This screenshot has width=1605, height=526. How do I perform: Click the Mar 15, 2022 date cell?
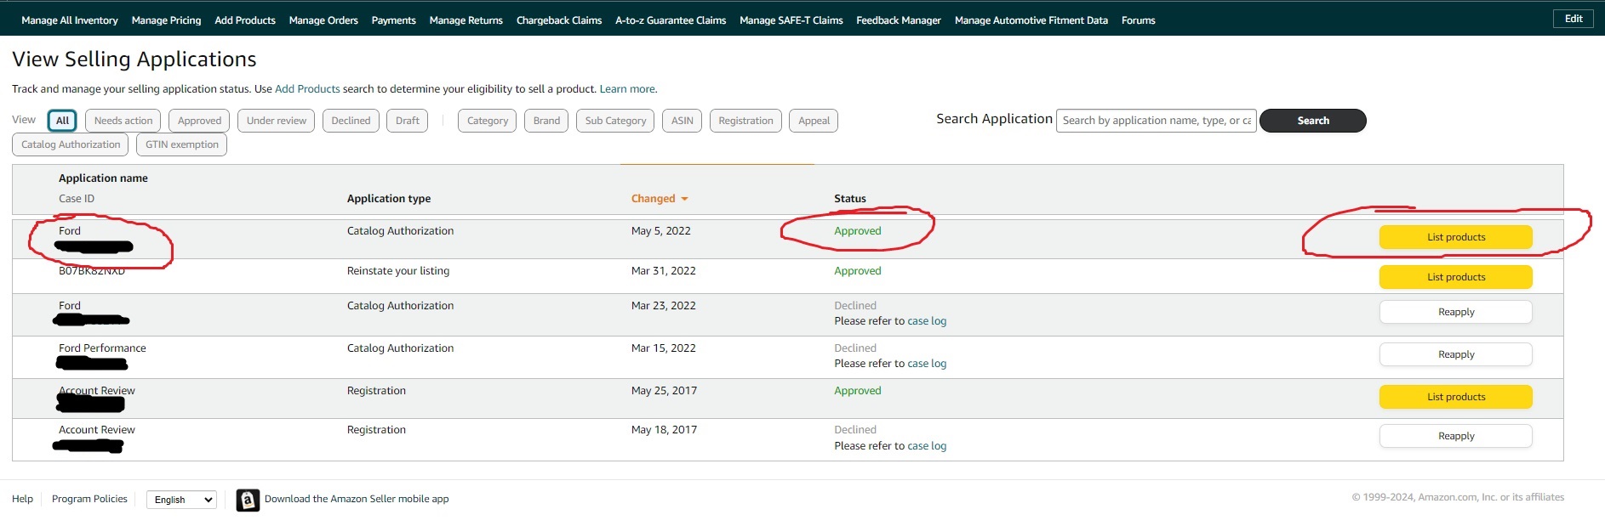[x=664, y=348]
